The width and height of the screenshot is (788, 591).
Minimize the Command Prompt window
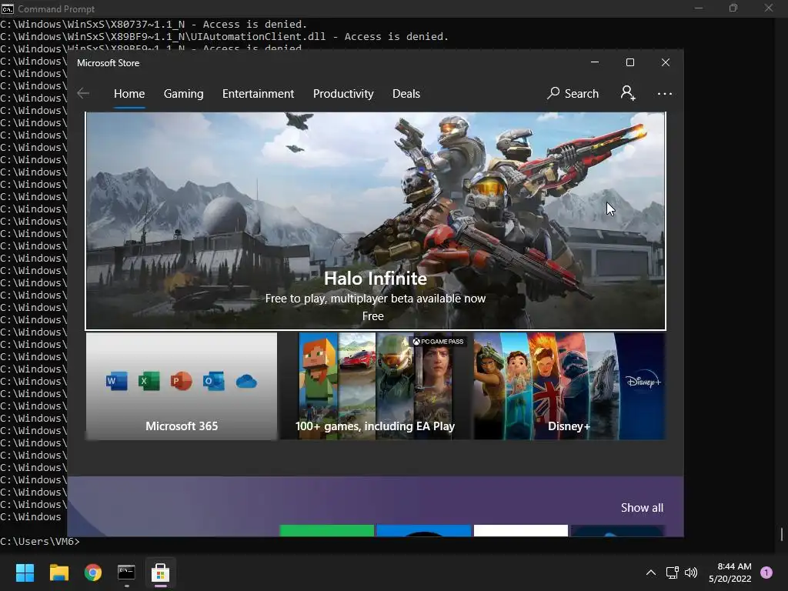click(699, 8)
